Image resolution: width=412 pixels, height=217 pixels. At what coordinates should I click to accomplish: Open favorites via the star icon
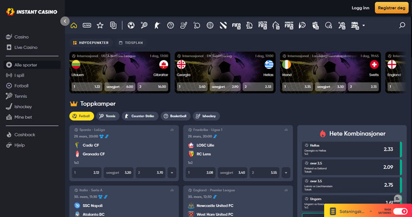pyautogui.click(x=100, y=25)
